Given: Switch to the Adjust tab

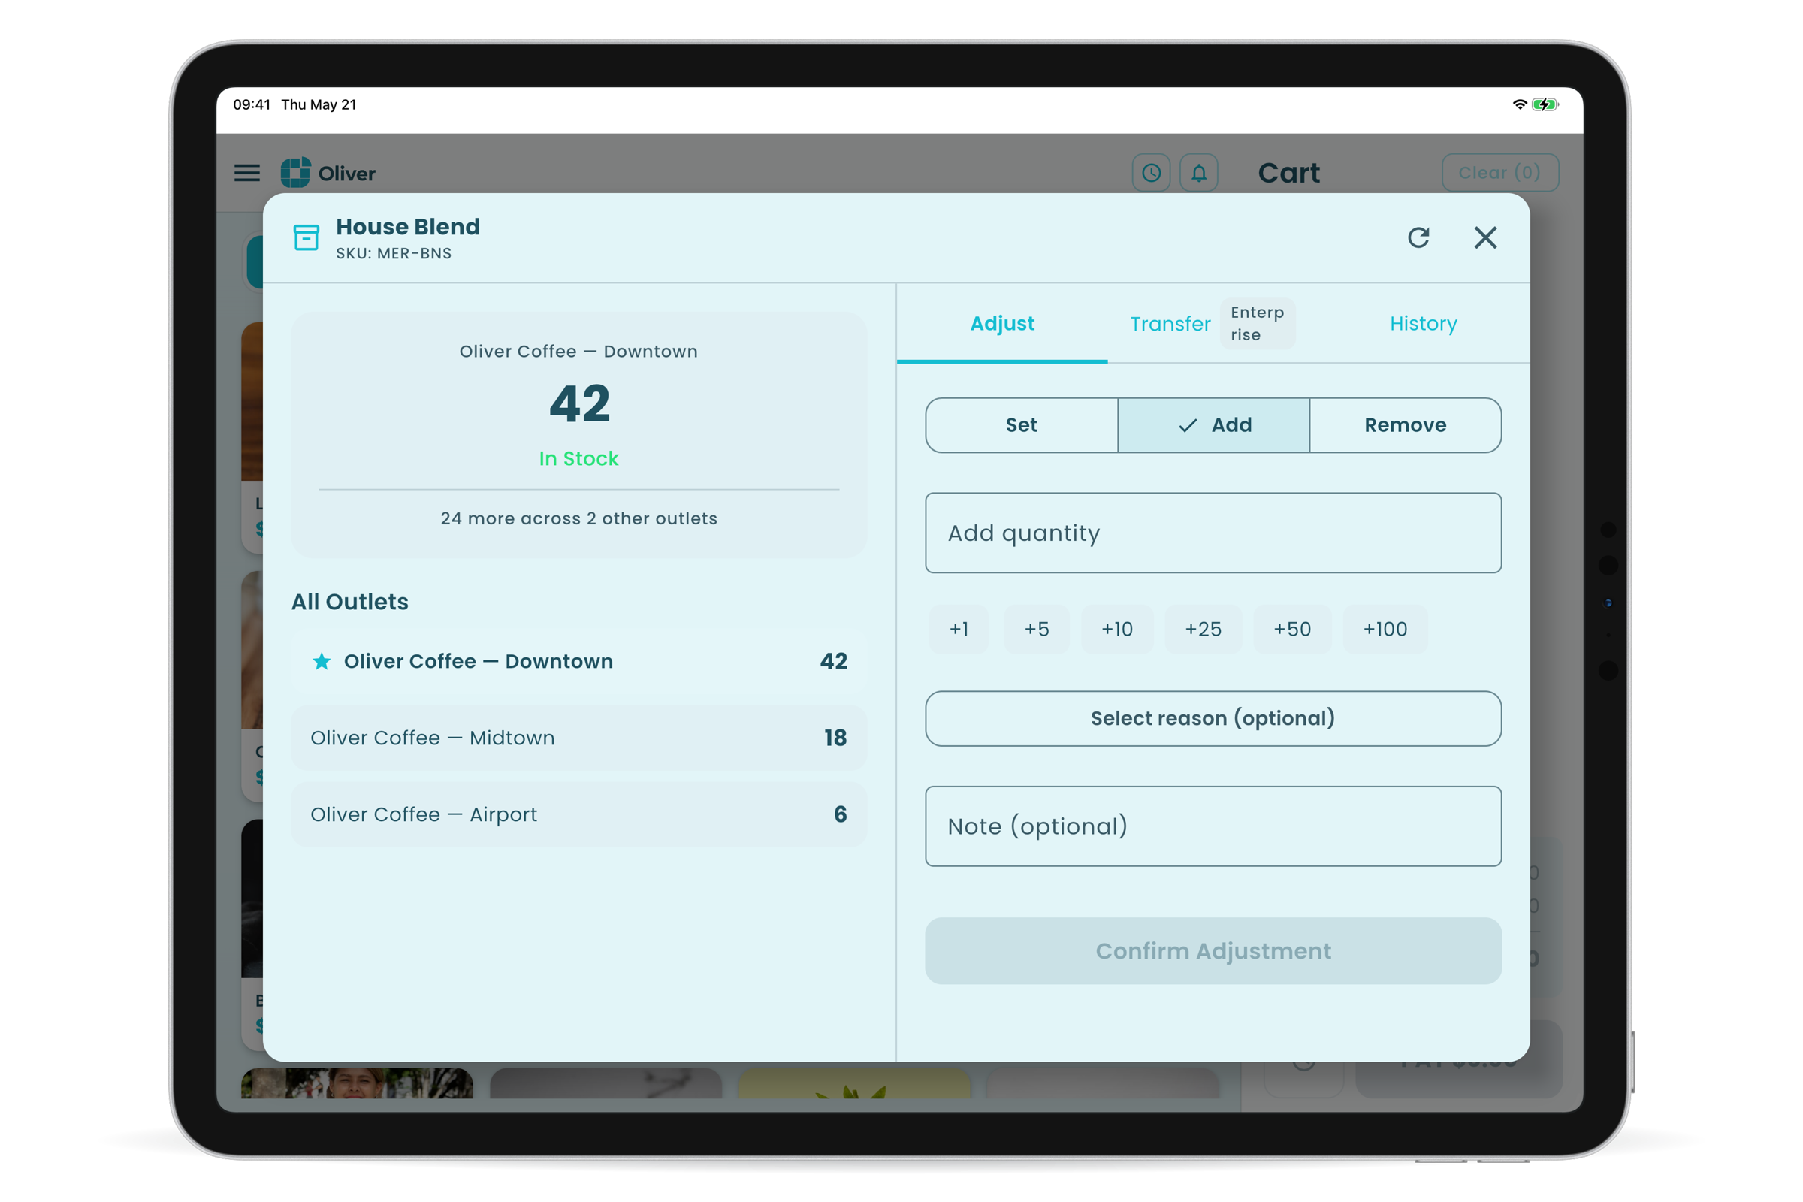Looking at the screenshot, I should (1002, 324).
